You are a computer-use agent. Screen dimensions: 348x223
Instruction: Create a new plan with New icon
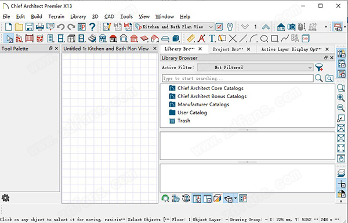pyautogui.click(x=9, y=27)
